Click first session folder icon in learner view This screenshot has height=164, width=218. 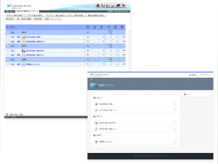tap(94, 98)
